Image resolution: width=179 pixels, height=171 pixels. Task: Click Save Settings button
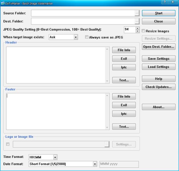(x=159, y=59)
